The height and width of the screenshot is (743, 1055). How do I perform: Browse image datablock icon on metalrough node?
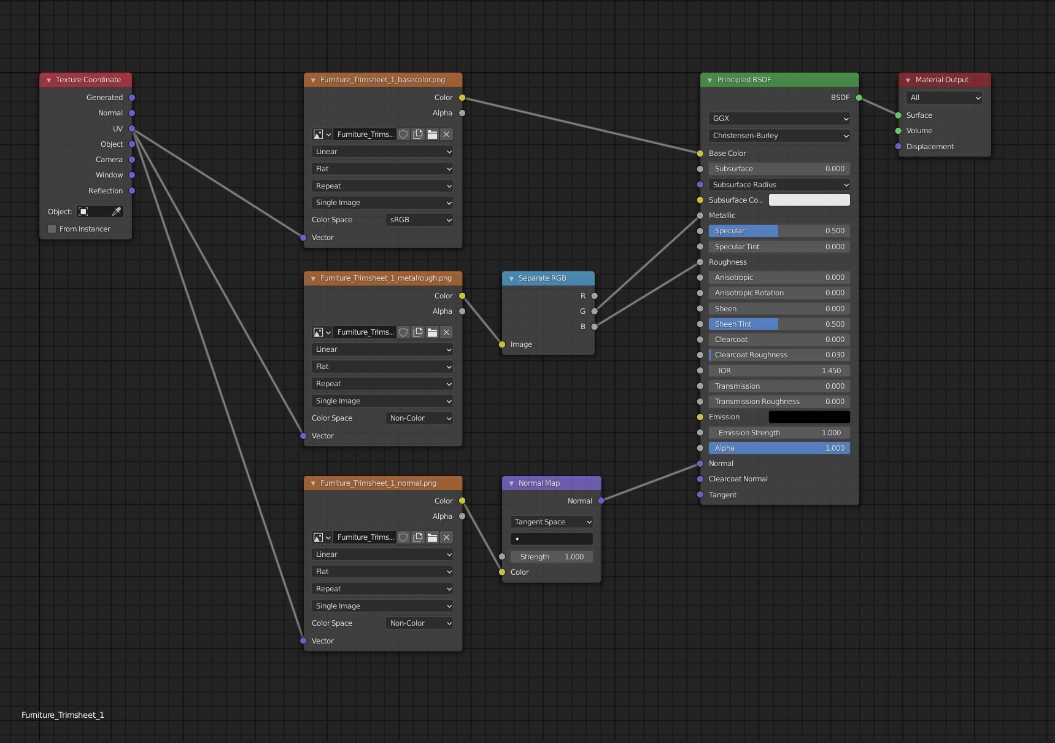[x=322, y=332]
